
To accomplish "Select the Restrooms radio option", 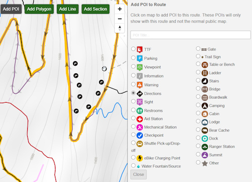I will tap(133, 110).
